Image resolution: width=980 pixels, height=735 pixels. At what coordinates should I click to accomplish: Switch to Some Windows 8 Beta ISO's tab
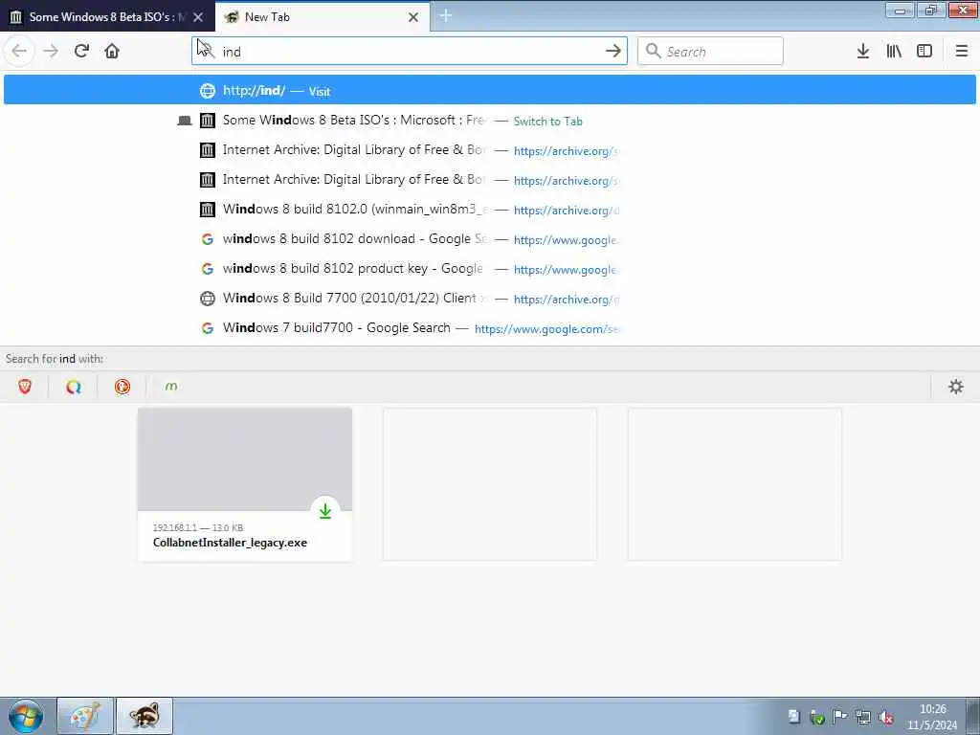pyautogui.click(x=107, y=17)
